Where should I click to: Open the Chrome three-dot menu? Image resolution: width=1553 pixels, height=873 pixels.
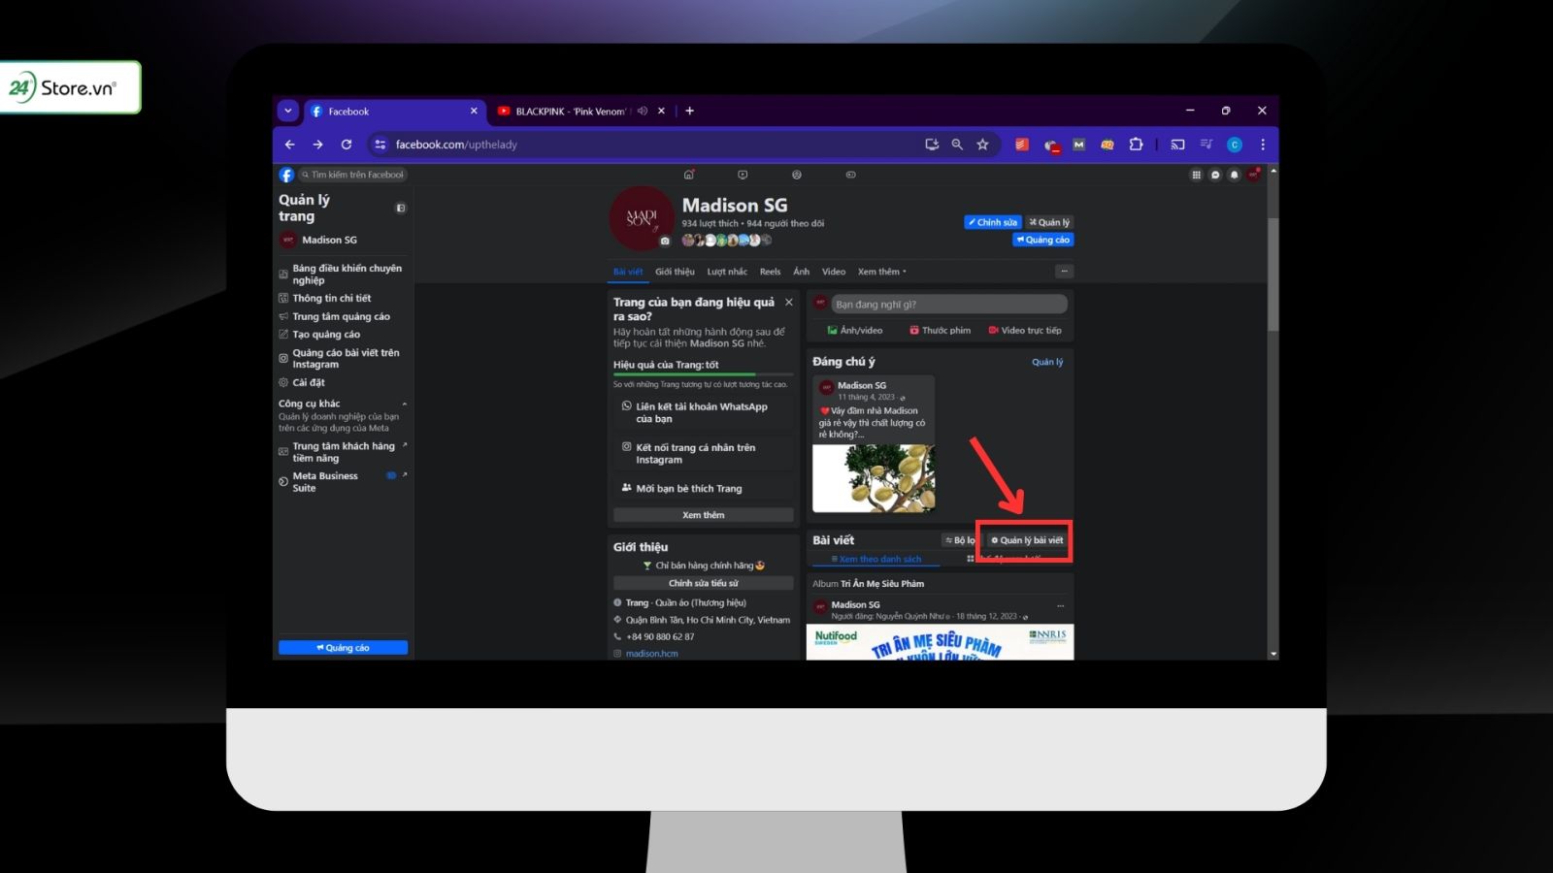(1263, 145)
